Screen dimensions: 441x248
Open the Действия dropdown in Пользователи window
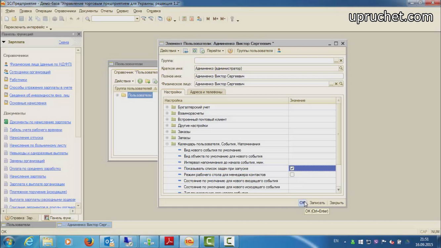124,81
